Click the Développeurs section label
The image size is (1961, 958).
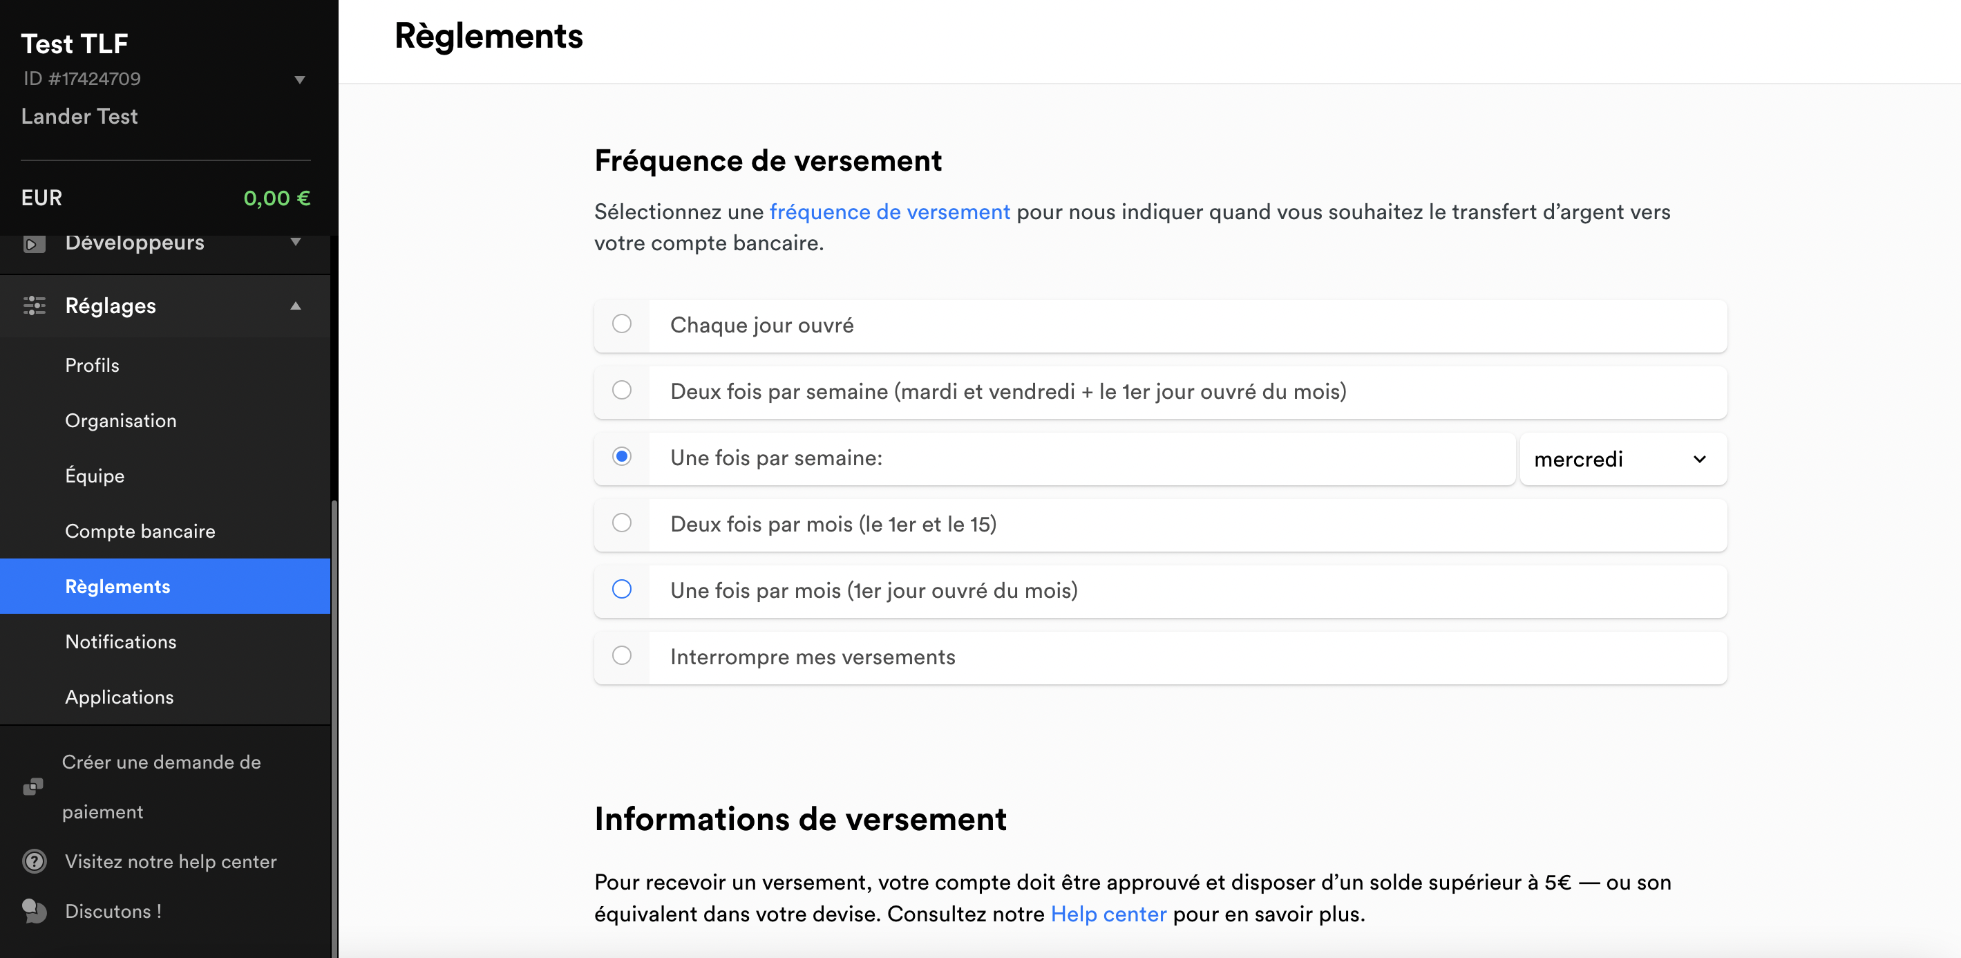135,242
